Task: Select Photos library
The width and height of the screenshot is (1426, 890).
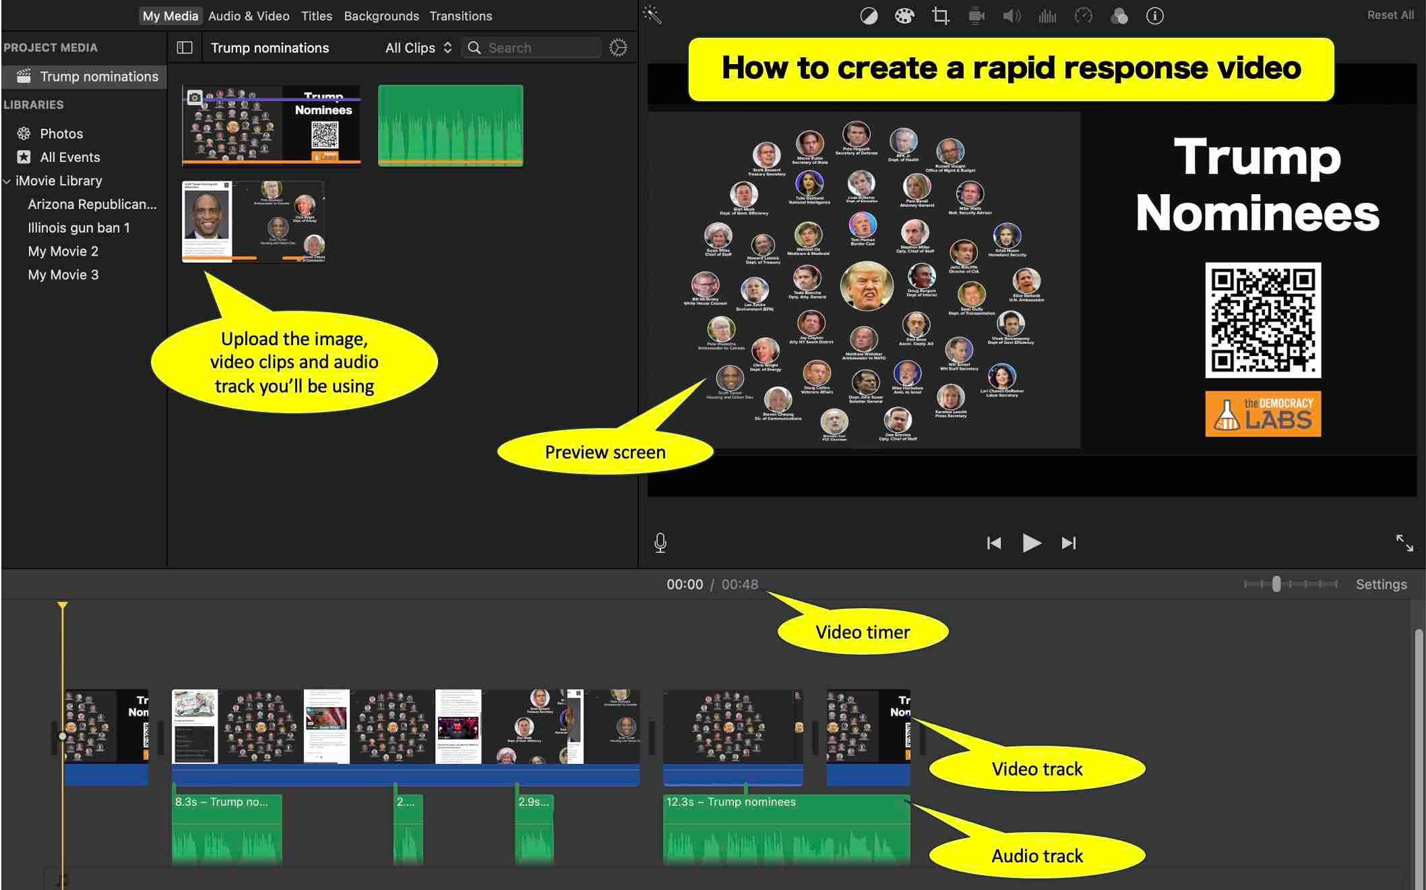Action: point(61,133)
